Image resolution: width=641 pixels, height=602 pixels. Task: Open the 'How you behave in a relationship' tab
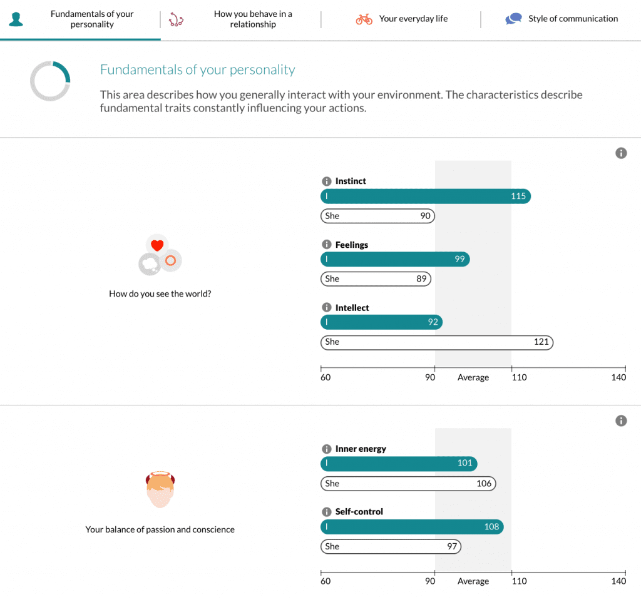click(x=252, y=19)
